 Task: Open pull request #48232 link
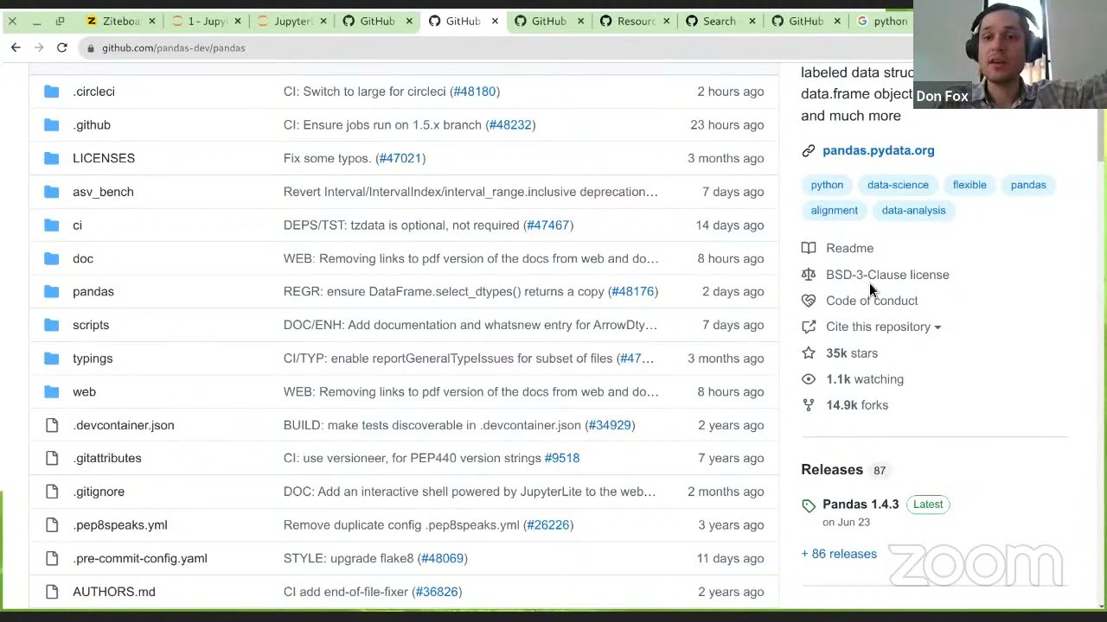[x=510, y=125]
